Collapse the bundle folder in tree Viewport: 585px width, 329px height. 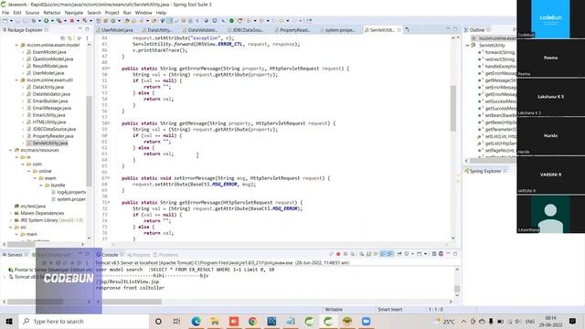[x=40, y=185]
